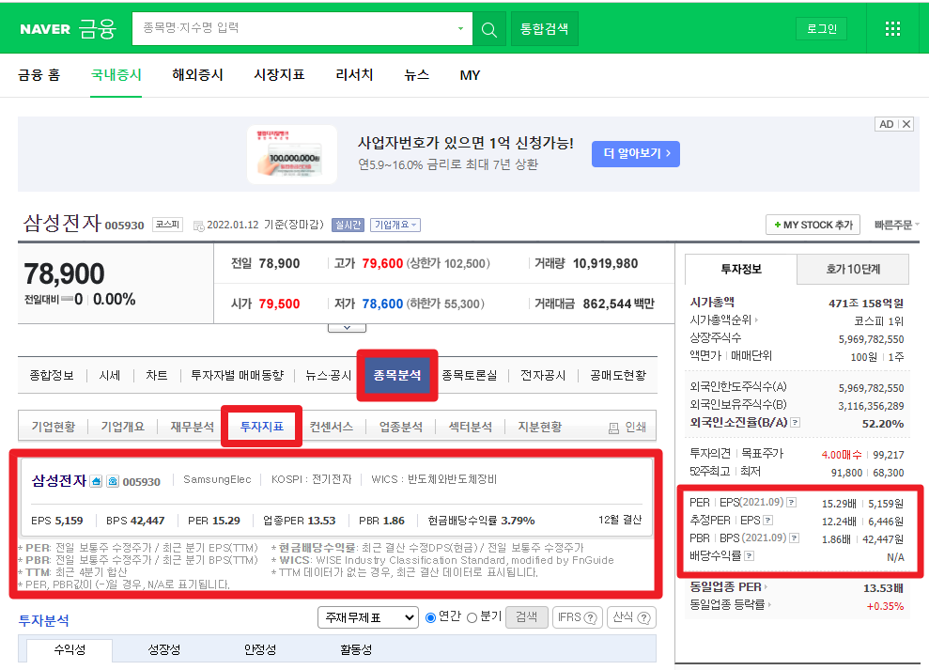Select the 분기 radio button
This screenshot has width=929, height=670.
(472, 617)
